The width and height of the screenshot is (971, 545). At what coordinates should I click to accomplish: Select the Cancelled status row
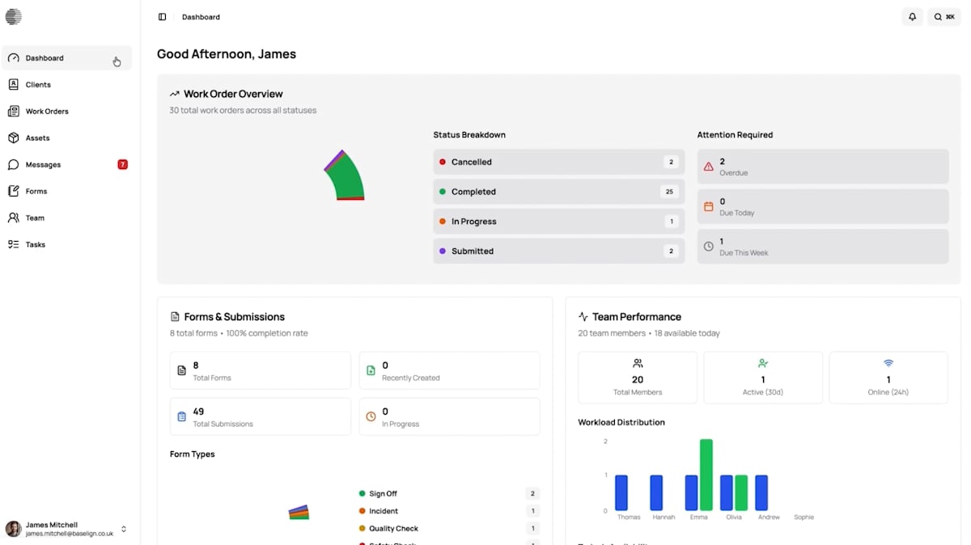(558, 162)
